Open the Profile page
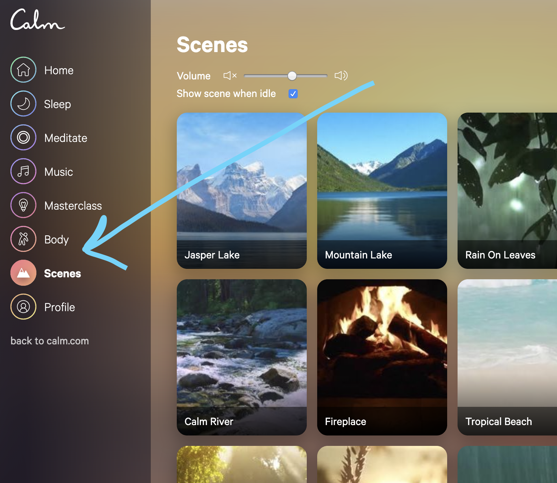The image size is (557, 483). [x=59, y=307]
